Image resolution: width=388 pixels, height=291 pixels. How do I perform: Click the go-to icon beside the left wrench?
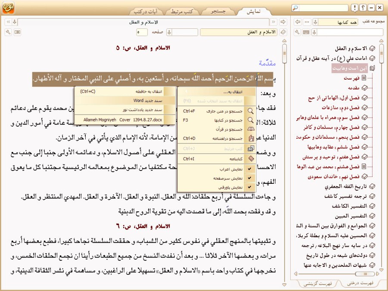click(17, 32)
